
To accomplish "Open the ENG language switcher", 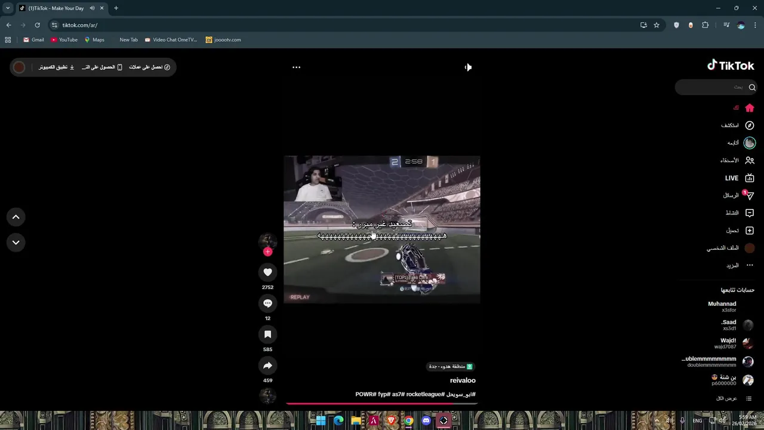I will point(697,420).
